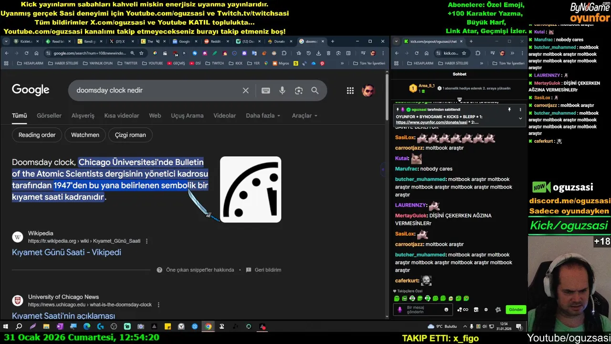Image resolution: width=611 pixels, height=344 pixels.
Task: Click the Google logo
Action: coord(31,90)
